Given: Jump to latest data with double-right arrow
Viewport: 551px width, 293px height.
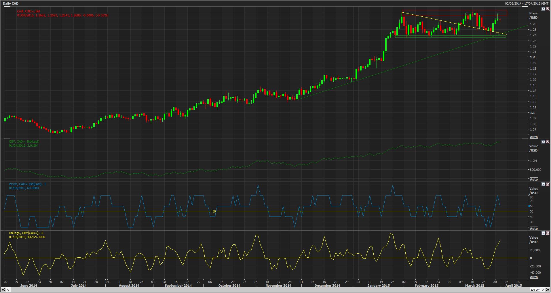Looking at the screenshot, I should pyautogui.click(x=548, y=290).
